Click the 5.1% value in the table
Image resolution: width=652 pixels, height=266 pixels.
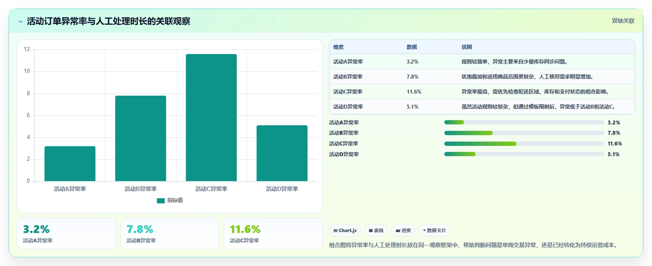pyautogui.click(x=412, y=107)
